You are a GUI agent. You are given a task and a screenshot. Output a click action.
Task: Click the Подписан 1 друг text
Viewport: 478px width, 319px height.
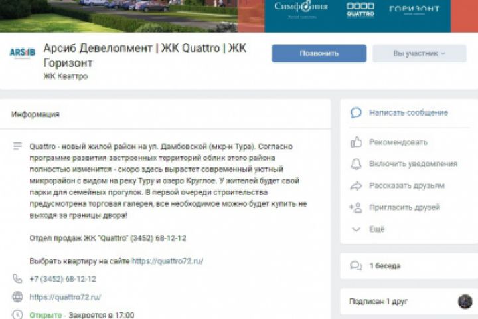378,302
